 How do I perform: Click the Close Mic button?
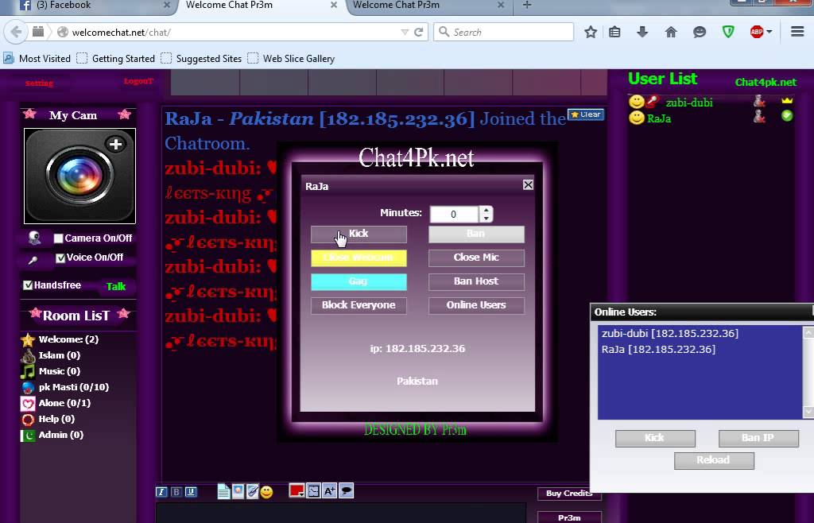[x=476, y=258]
